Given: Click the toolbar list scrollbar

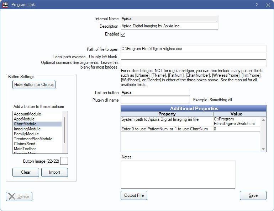Looking at the screenshot, I should coord(64,130).
